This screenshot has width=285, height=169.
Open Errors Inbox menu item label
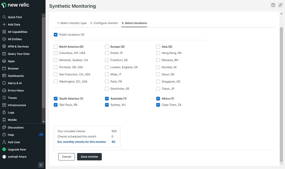click(x=16, y=90)
